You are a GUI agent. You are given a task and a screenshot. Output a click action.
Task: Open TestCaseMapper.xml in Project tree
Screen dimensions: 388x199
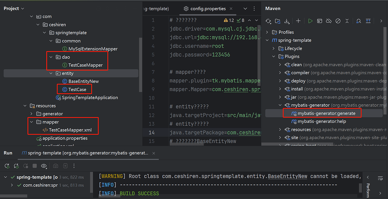point(70,130)
